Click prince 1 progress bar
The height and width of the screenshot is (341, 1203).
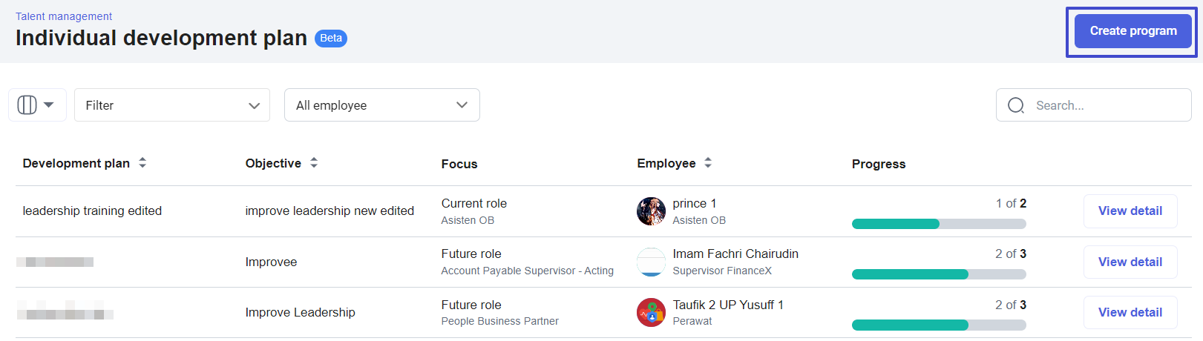[939, 224]
